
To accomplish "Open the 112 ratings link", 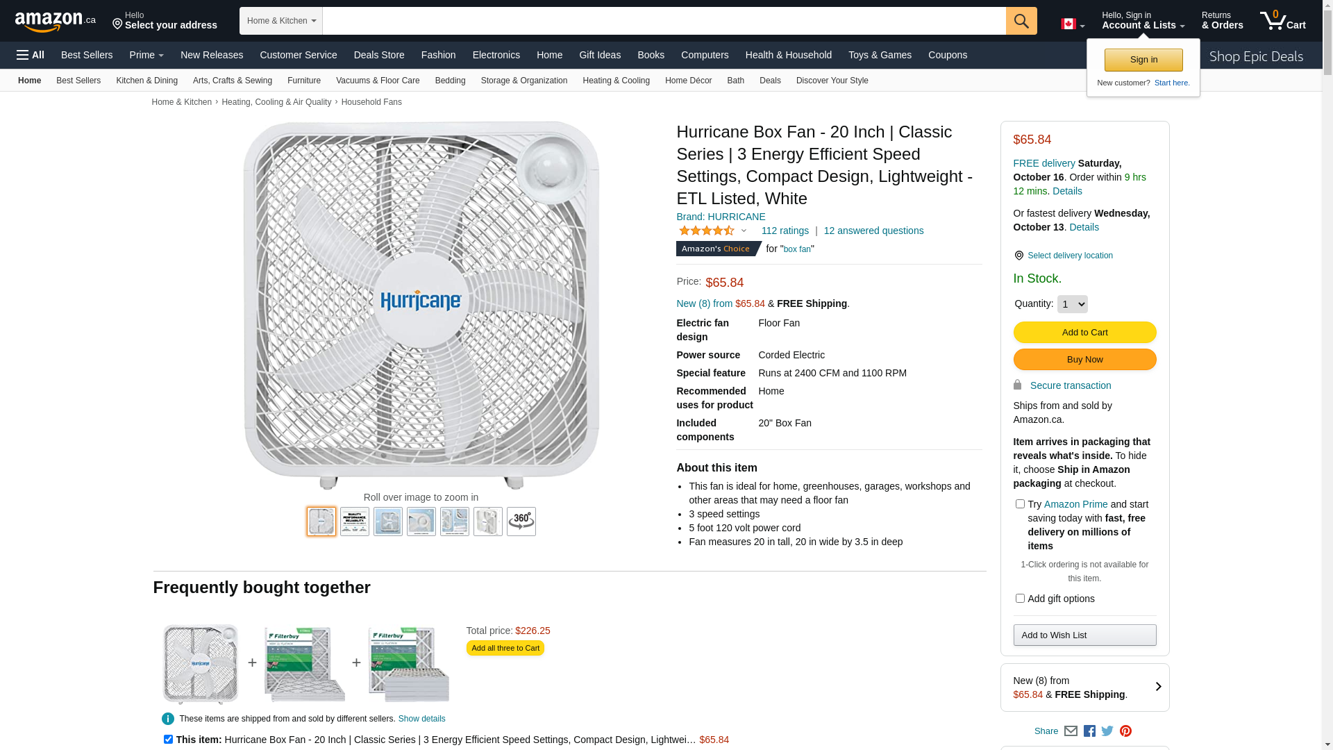I will [785, 231].
